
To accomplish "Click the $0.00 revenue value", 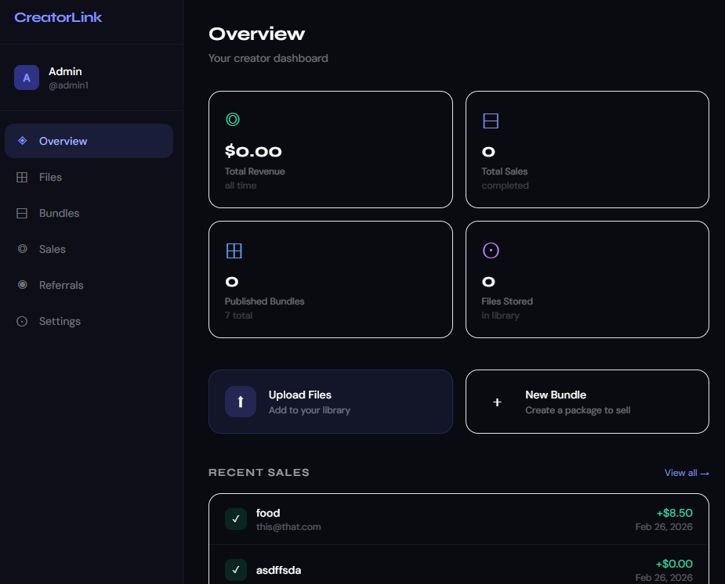I will pos(253,151).
